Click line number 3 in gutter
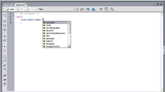The image size is (165, 92). click(x=11, y=20)
